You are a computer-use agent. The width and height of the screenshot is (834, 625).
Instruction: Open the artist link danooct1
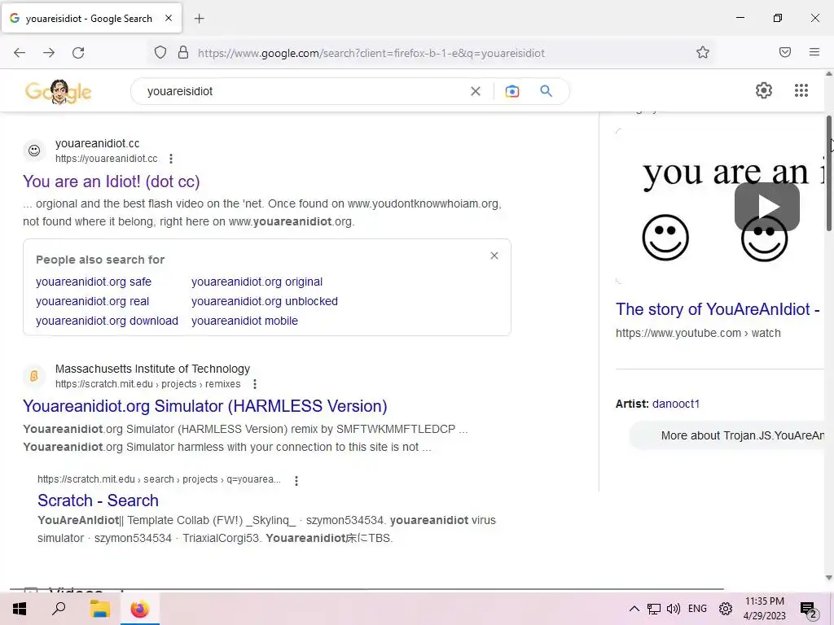coord(675,404)
